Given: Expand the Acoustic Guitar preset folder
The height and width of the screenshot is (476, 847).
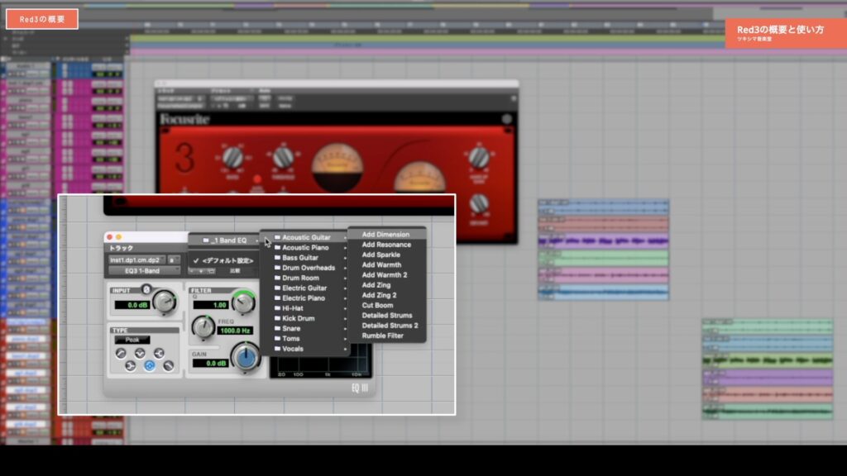Looking at the screenshot, I should coord(306,237).
